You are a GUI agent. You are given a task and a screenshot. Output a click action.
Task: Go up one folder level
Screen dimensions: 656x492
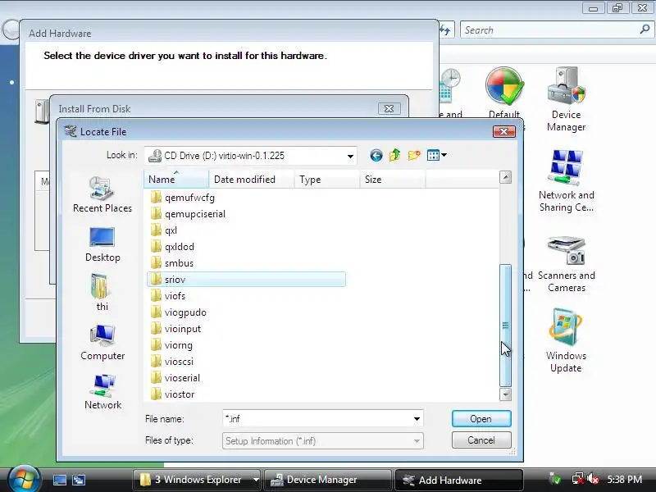click(394, 156)
